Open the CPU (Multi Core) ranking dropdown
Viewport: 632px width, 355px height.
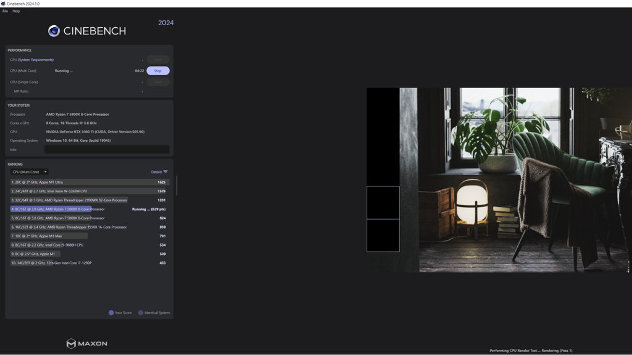tap(30, 172)
